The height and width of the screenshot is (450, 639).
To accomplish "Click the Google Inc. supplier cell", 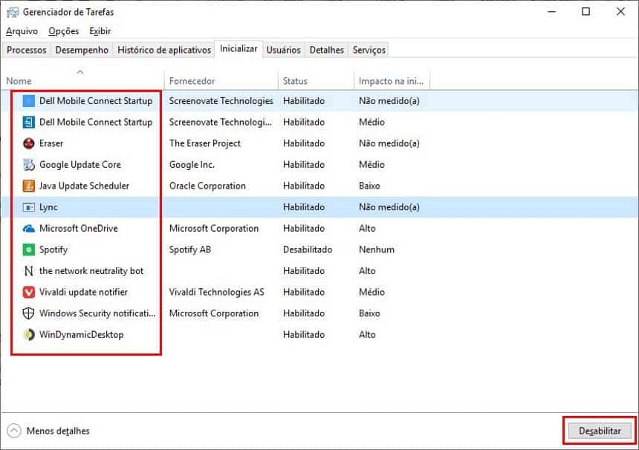I will point(192,165).
